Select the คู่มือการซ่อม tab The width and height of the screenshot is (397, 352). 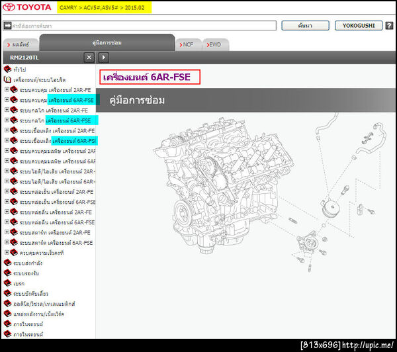(107, 42)
